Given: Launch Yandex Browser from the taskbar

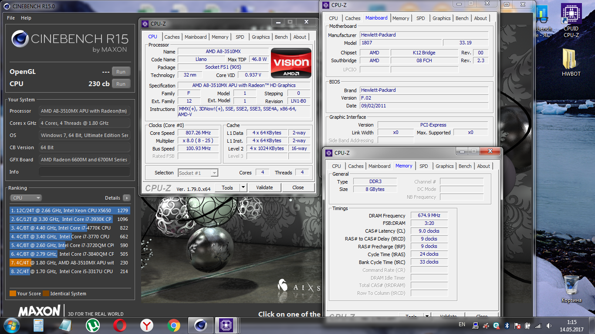Looking at the screenshot, I should [147, 325].
